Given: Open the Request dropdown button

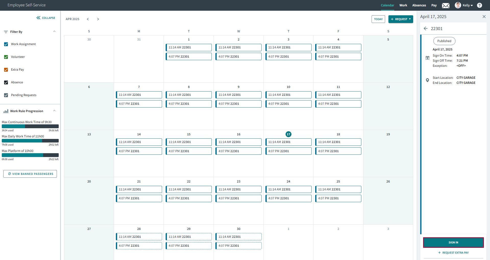Looking at the screenshot, I should 400,19.
